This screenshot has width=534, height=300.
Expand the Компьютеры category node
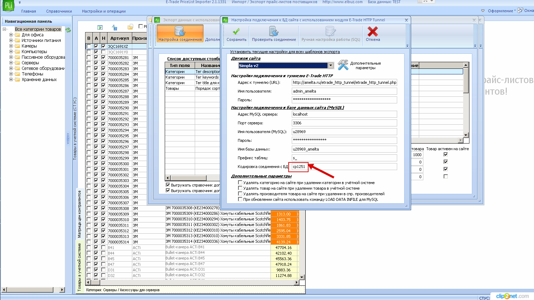click(11, 52)
